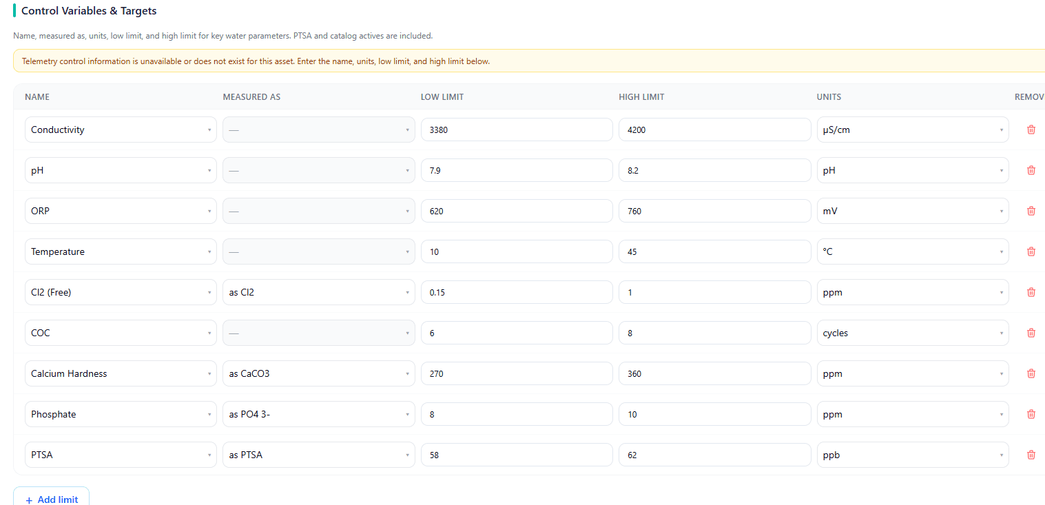Viewport: 1045px width, 505px height.
Task: Open the pH name dropdown
Action: pyautogui.click(x=121, y=170)
